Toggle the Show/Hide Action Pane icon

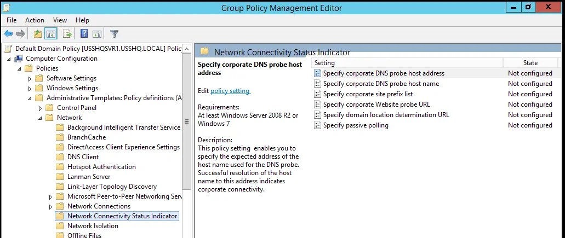[x=97, y=34]
